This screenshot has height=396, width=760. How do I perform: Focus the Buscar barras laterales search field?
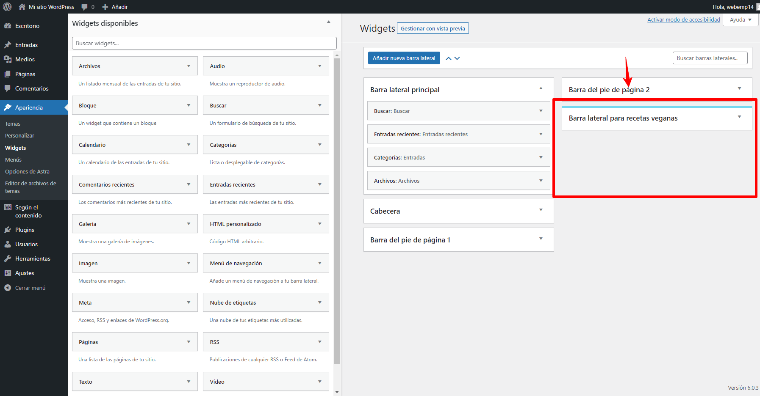(710, 58)
